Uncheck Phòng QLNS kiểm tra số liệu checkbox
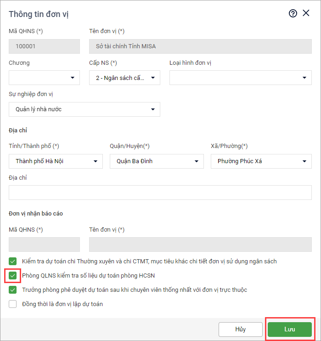 coord(12,276)
